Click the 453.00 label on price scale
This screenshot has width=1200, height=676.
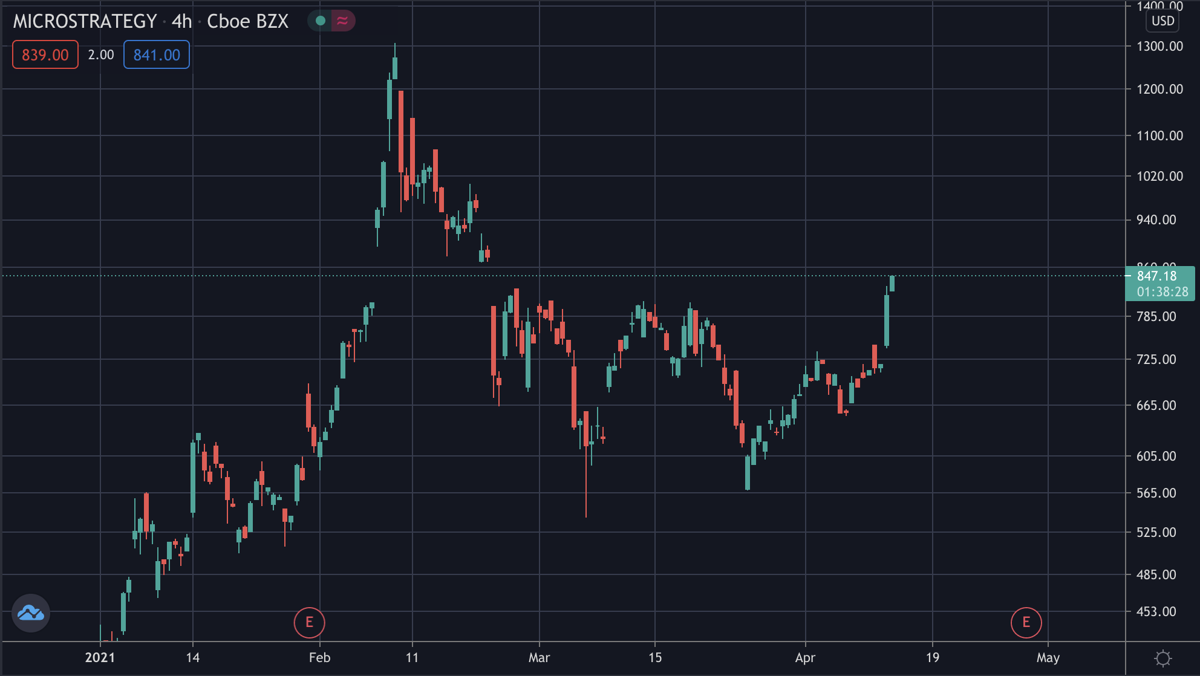(1156, 612)
